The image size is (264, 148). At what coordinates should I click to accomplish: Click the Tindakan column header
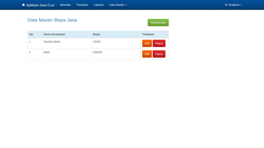point(148,34)
